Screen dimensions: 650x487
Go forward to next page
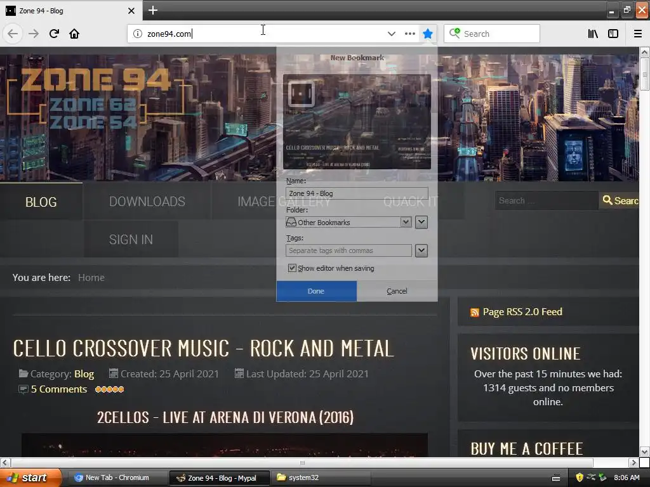pos(34,34)
